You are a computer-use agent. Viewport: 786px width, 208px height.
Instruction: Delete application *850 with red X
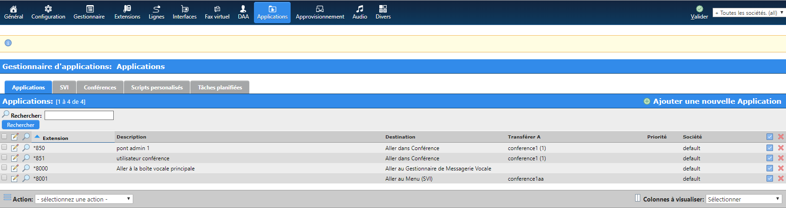click(781, 148)
